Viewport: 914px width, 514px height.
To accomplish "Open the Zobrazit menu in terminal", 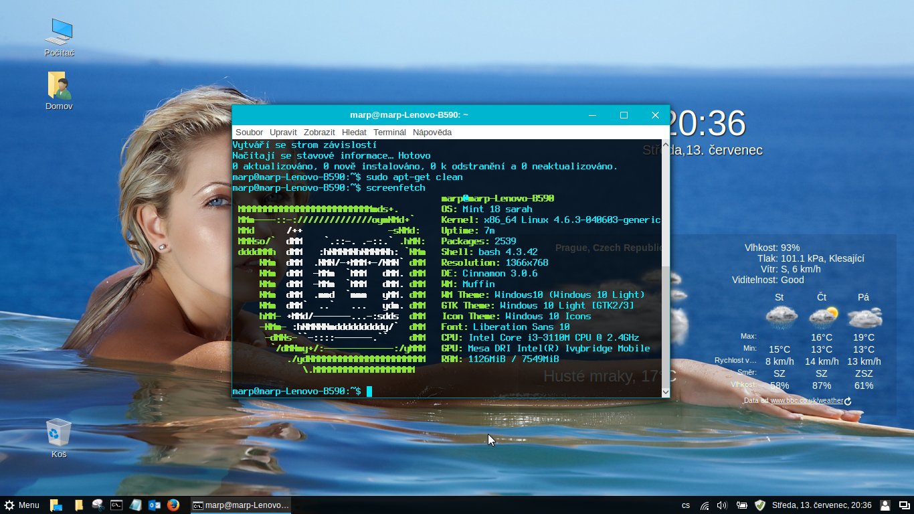I will pos(319,133).
